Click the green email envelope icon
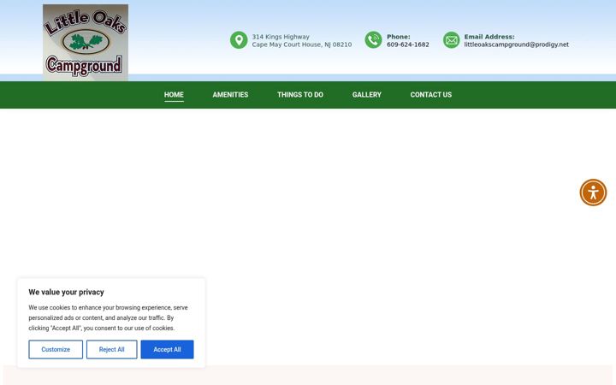616x385 pixels. point(452,40)
